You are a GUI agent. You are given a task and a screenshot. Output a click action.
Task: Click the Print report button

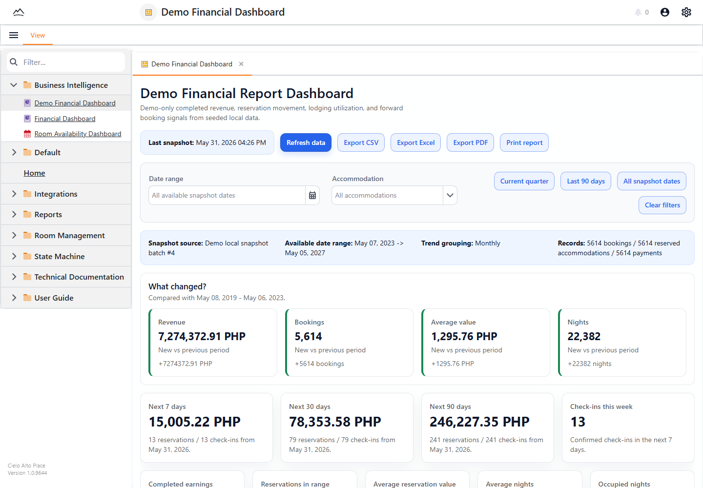[524, 142]
